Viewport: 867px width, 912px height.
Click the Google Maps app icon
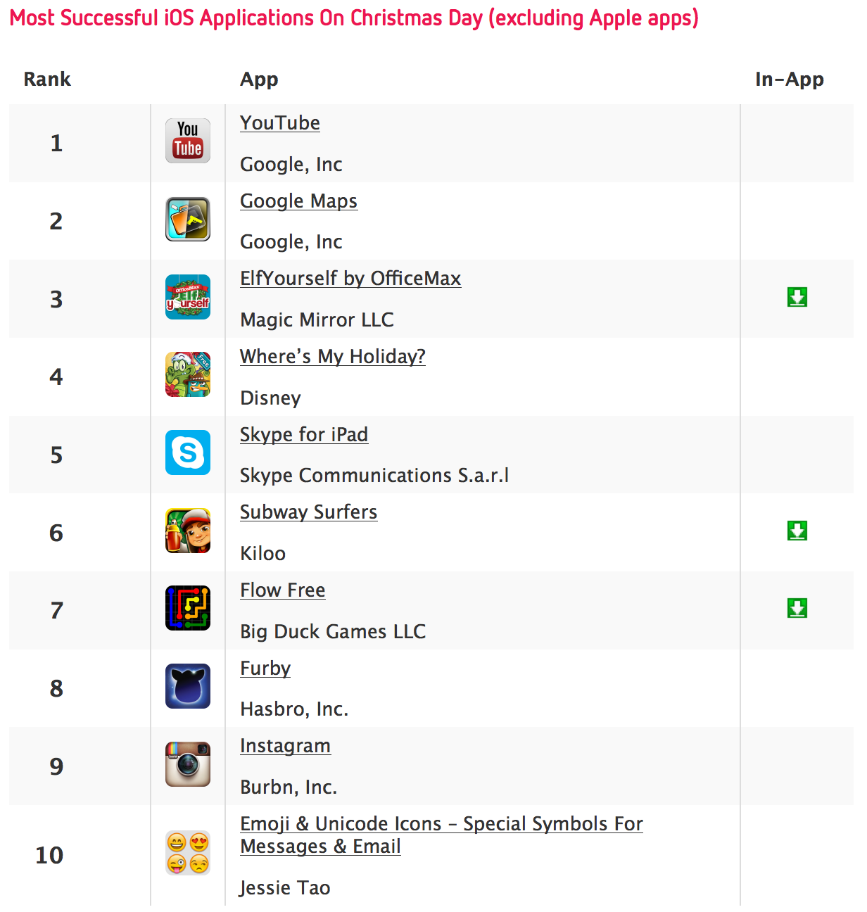point(188,219)
